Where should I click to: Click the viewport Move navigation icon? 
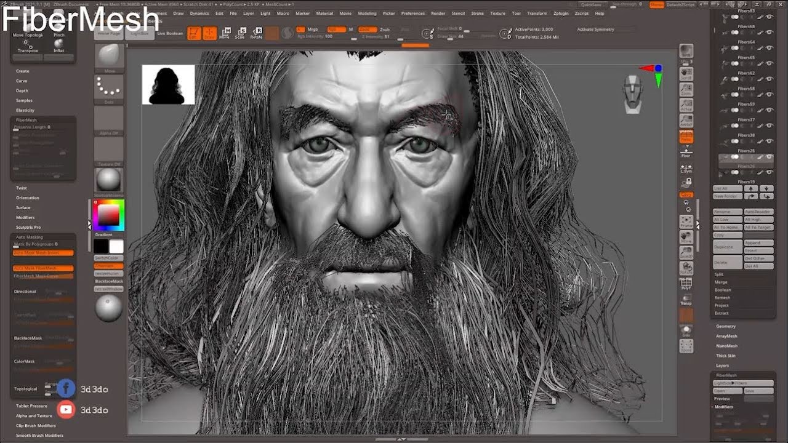(686, 237)
